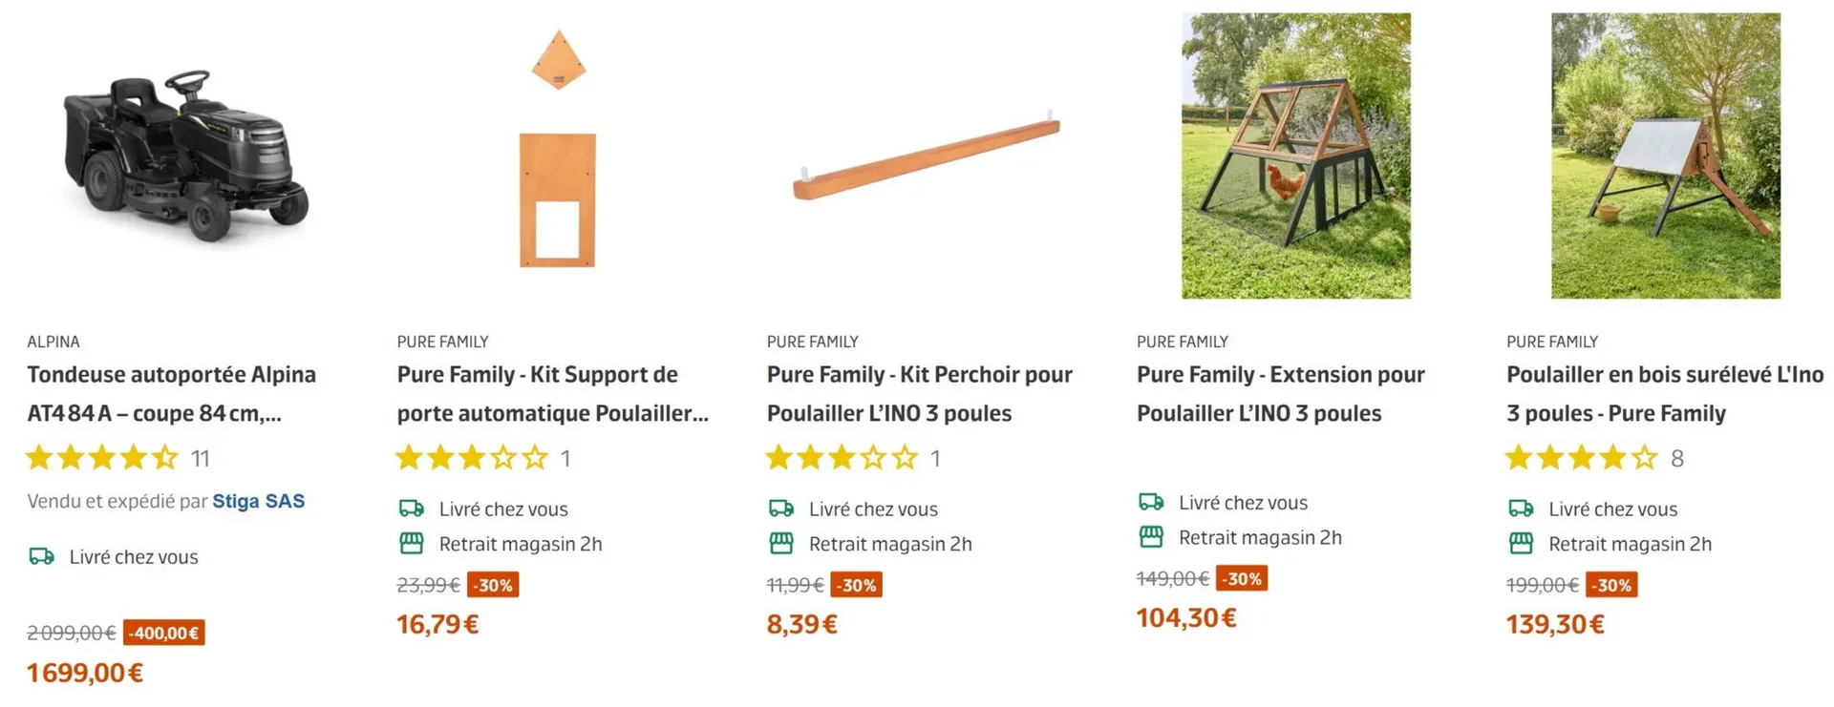
Task: Click the raised wooden coop photo
Action: click(x=1665, y=156)
